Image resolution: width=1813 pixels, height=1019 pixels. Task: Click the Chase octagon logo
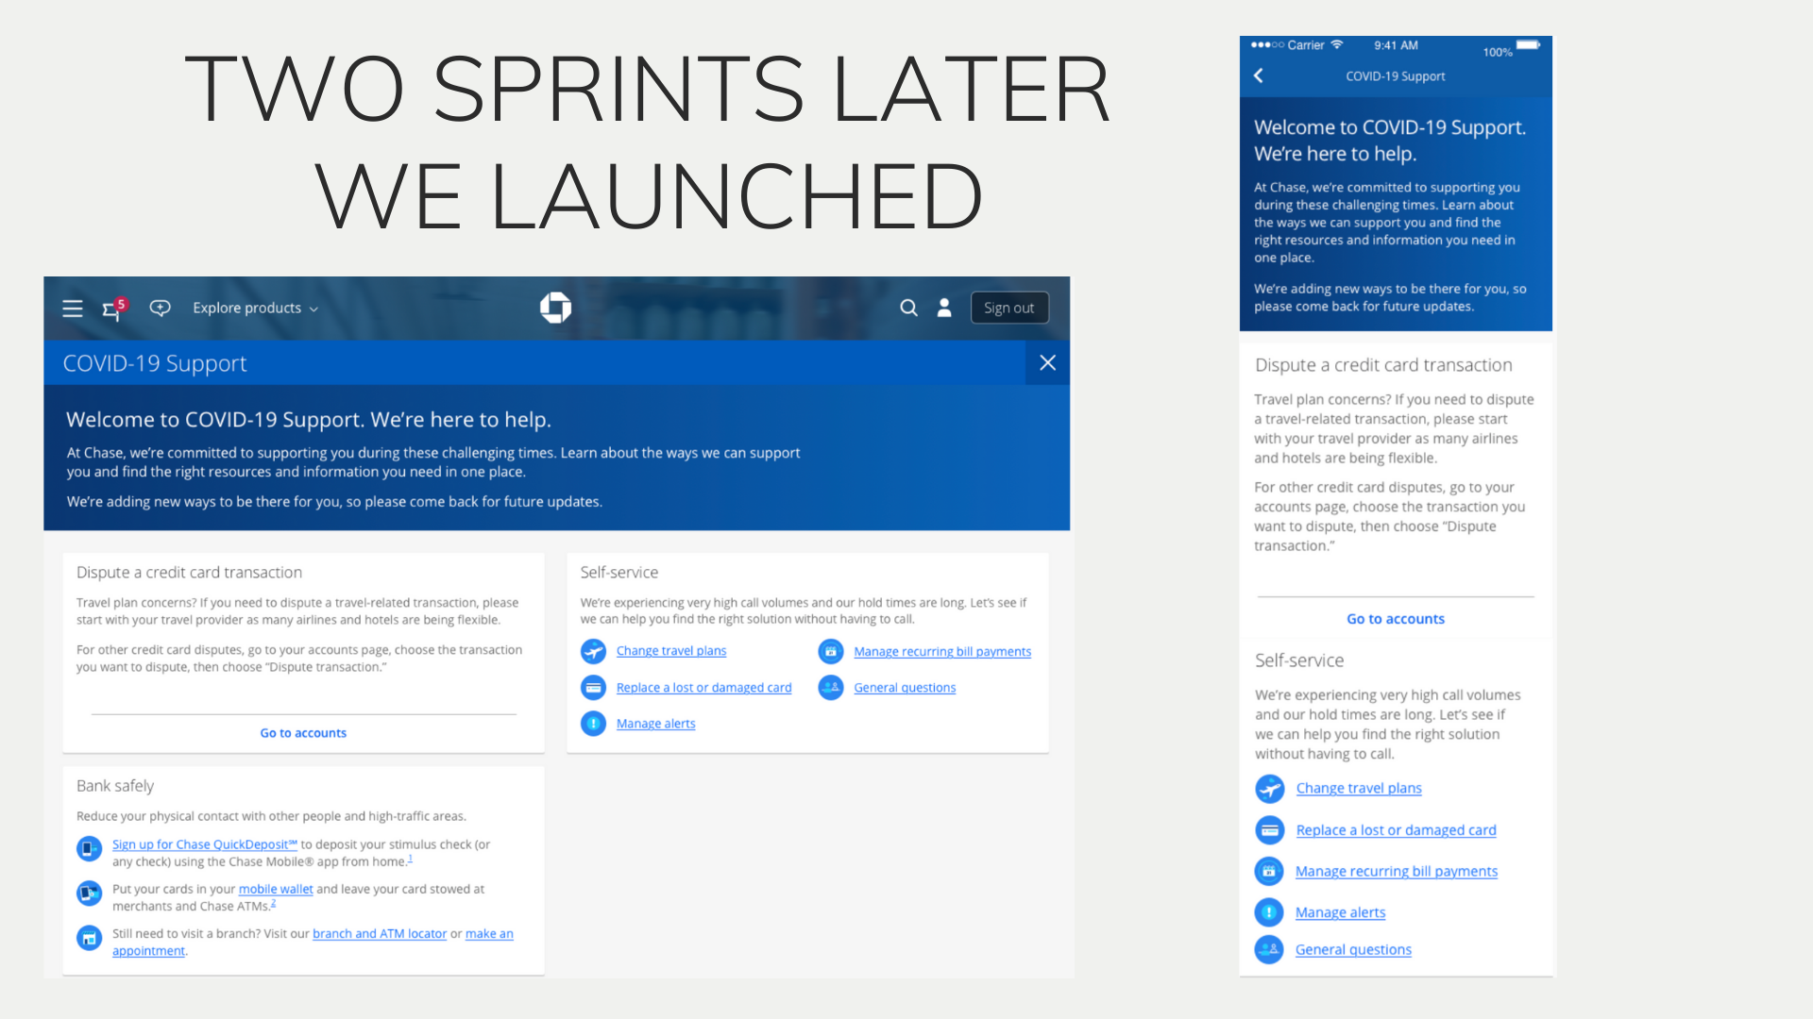pos(555,308)
